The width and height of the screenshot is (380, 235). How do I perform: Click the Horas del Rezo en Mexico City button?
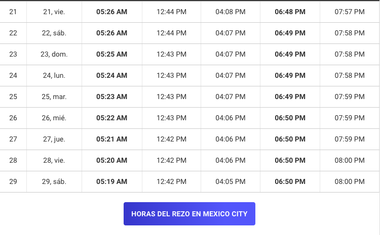click(189, 214)
